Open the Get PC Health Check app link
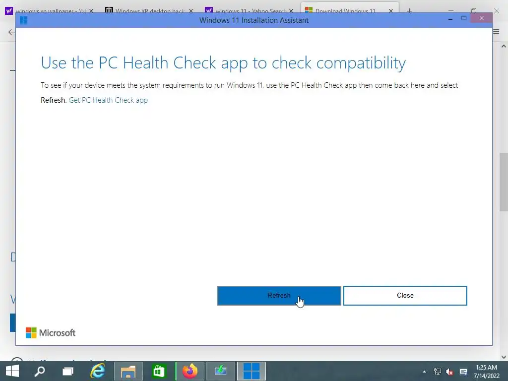 click(x=108, y=100)
